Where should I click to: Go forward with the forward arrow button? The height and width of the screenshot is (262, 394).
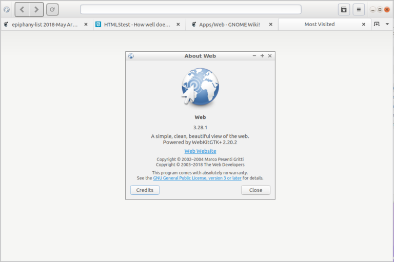coord(36,10)
